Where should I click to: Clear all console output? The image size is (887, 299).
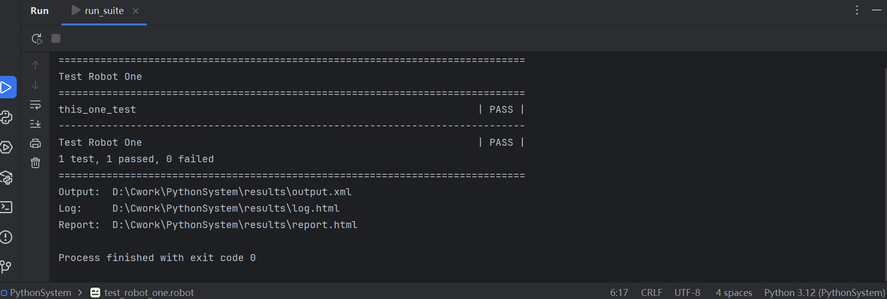coord(35,162)
